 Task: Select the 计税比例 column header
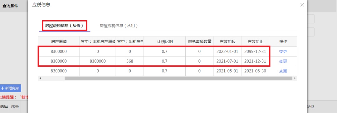(165, 42)
